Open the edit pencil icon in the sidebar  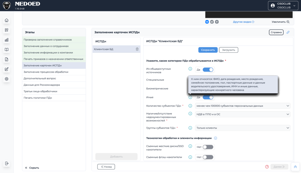tap(6, 69)
